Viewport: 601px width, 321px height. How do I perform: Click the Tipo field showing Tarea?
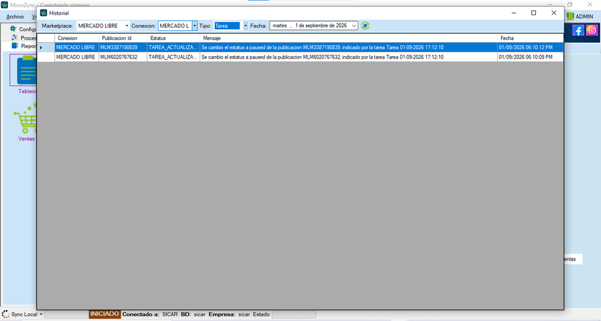click(x=227, y=26)
